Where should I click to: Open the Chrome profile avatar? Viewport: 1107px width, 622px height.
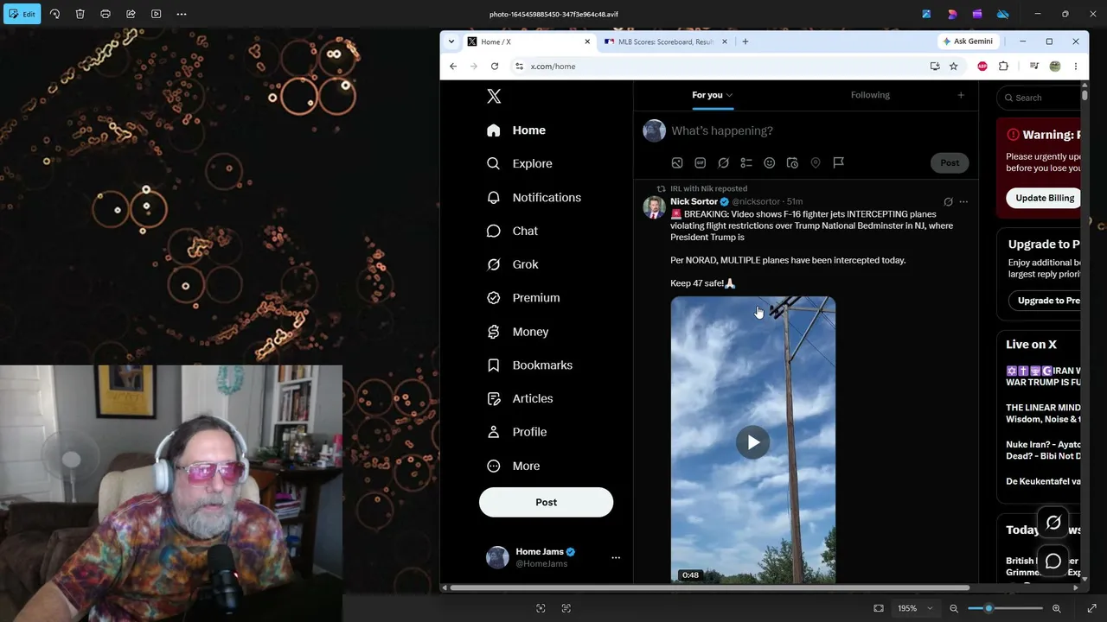click(x=1055, y=67)
